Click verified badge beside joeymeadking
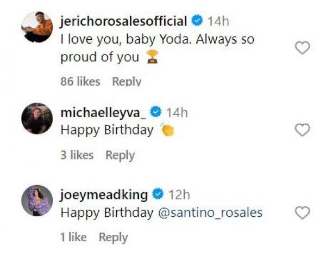The image size is (326, 262). pos(158,194)
